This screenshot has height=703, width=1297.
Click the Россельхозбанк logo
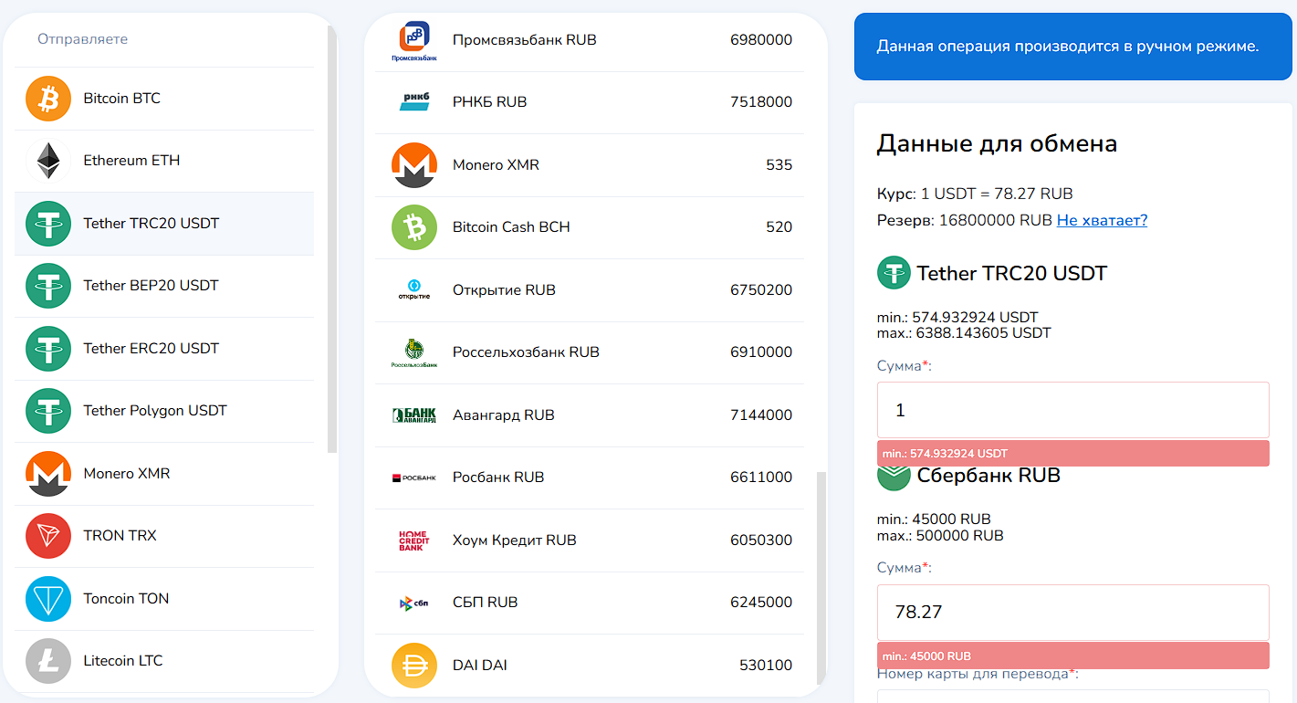pyautogui.click(x=414, y=353)
